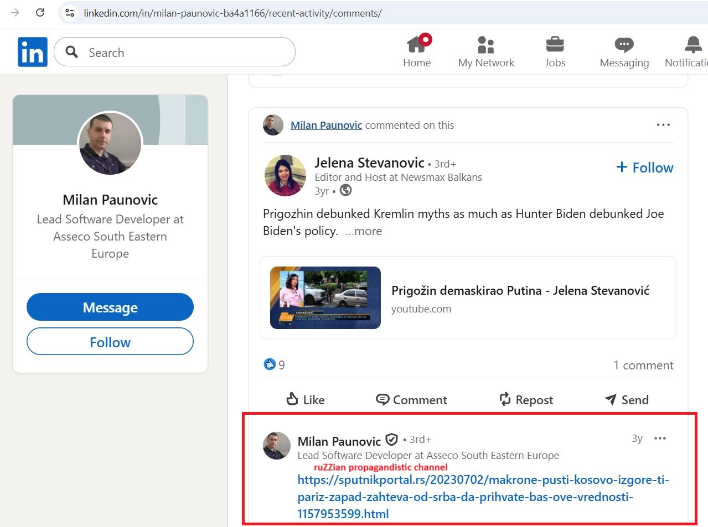Click the Message button in the profile card
The width and height of the screenshot is (708, 527).
point(110,307)
